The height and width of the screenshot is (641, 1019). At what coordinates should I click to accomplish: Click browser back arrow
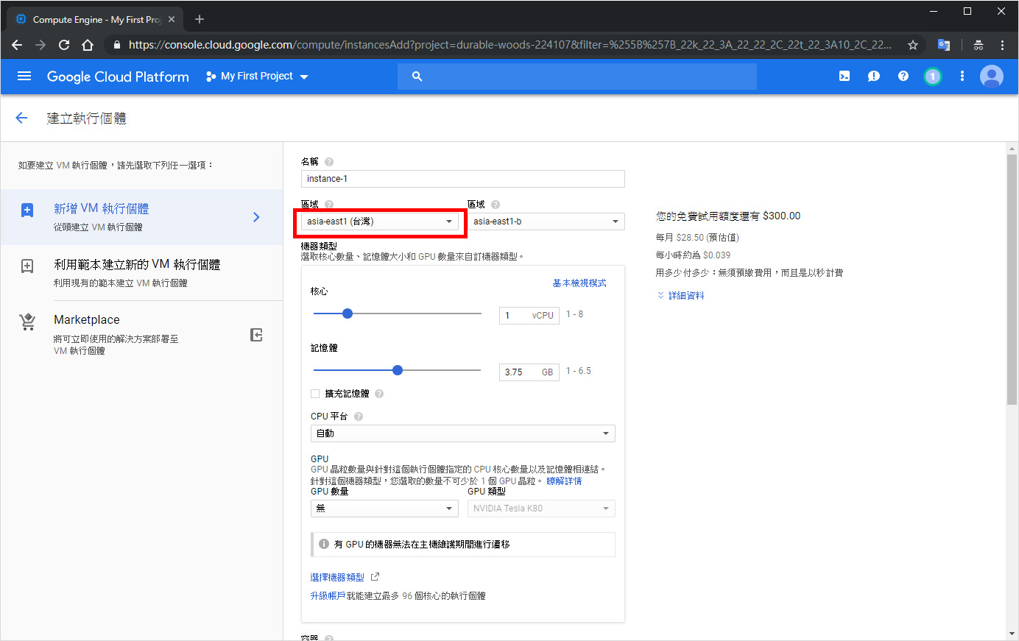(17, 45)
